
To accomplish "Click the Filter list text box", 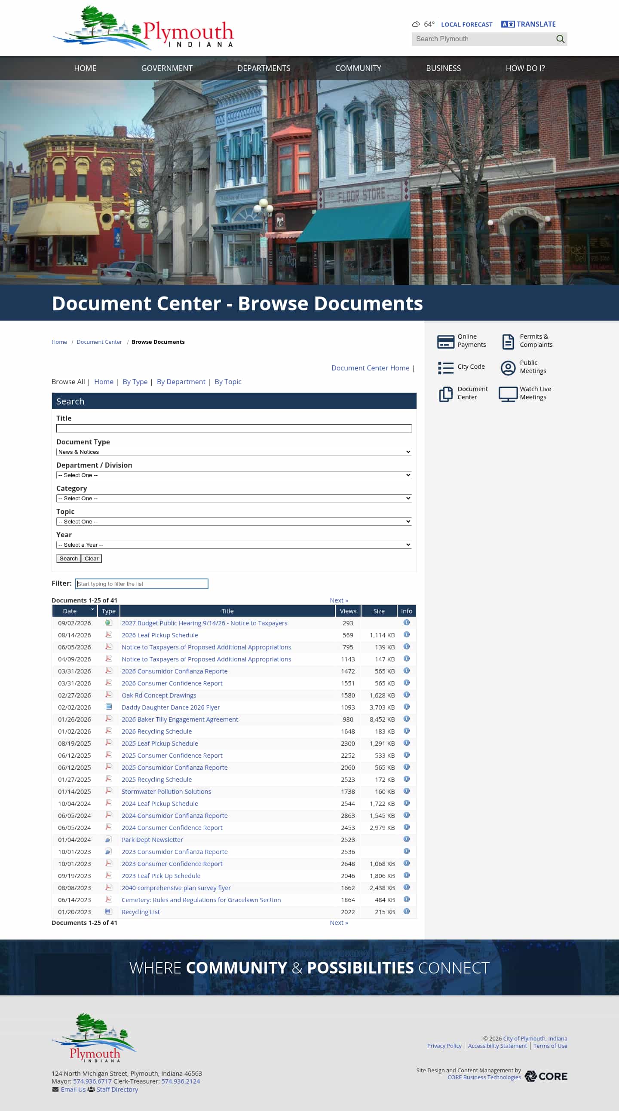I will [x=142, y=584].
